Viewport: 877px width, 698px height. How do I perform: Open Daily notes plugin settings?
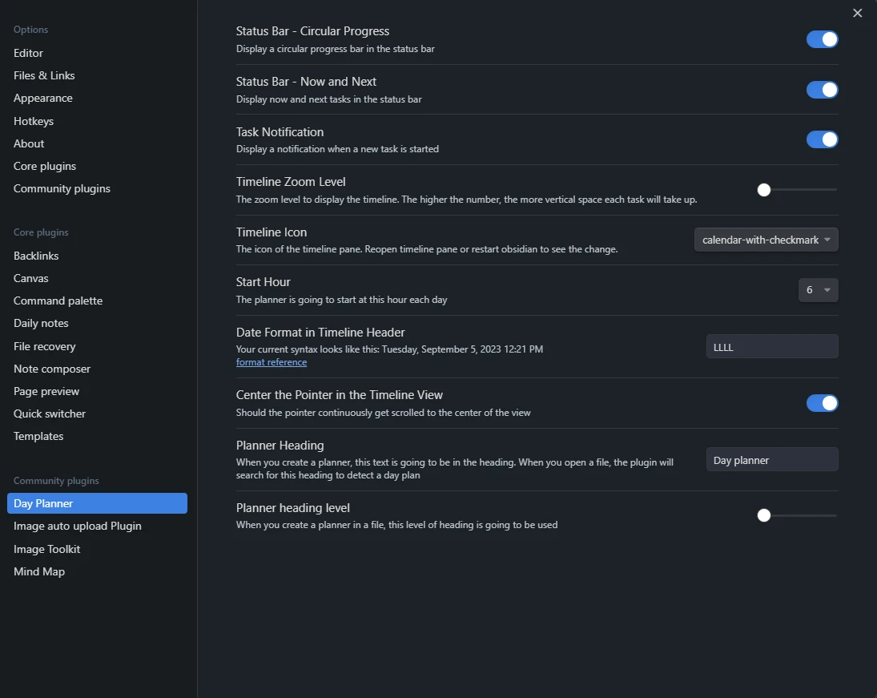[x=41, y=323]
